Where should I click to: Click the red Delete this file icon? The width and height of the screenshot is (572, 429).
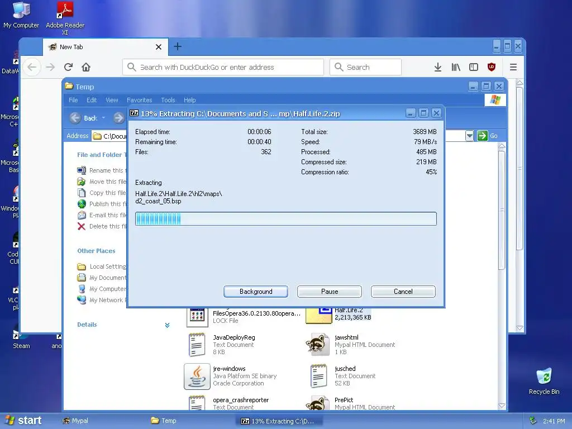tap(82, 227)
